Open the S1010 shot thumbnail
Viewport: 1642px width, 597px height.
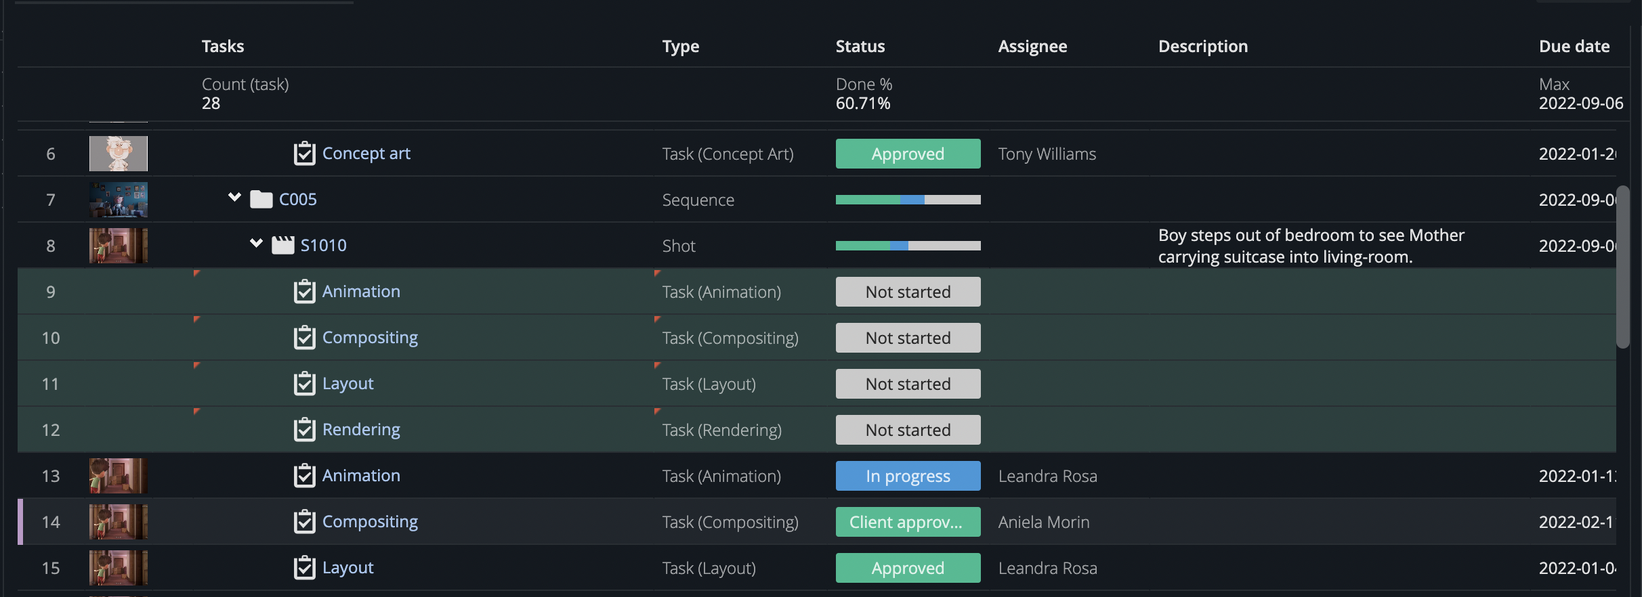coord(119,246)
